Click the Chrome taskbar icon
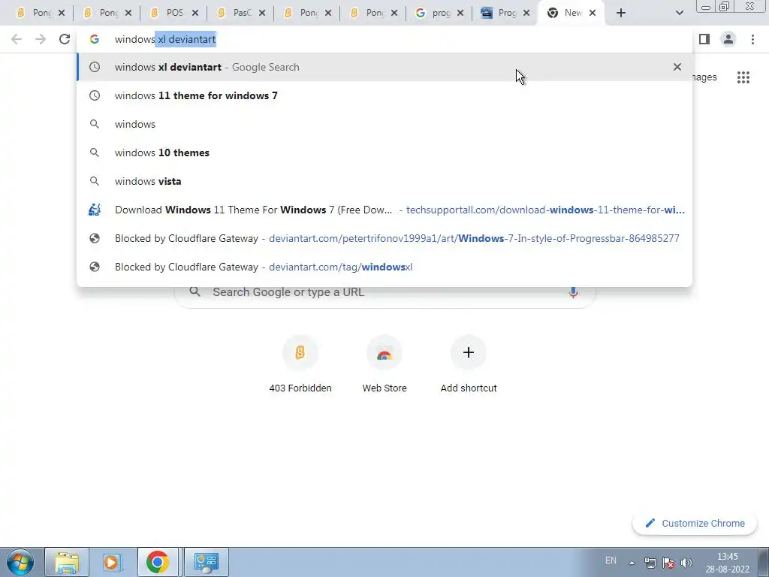769x577 pixels. click(x=157, y=562)
